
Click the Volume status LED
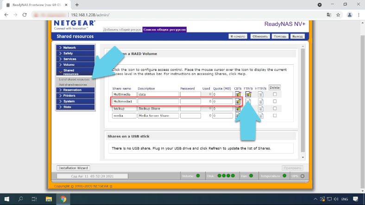click(x=198, y=176)
